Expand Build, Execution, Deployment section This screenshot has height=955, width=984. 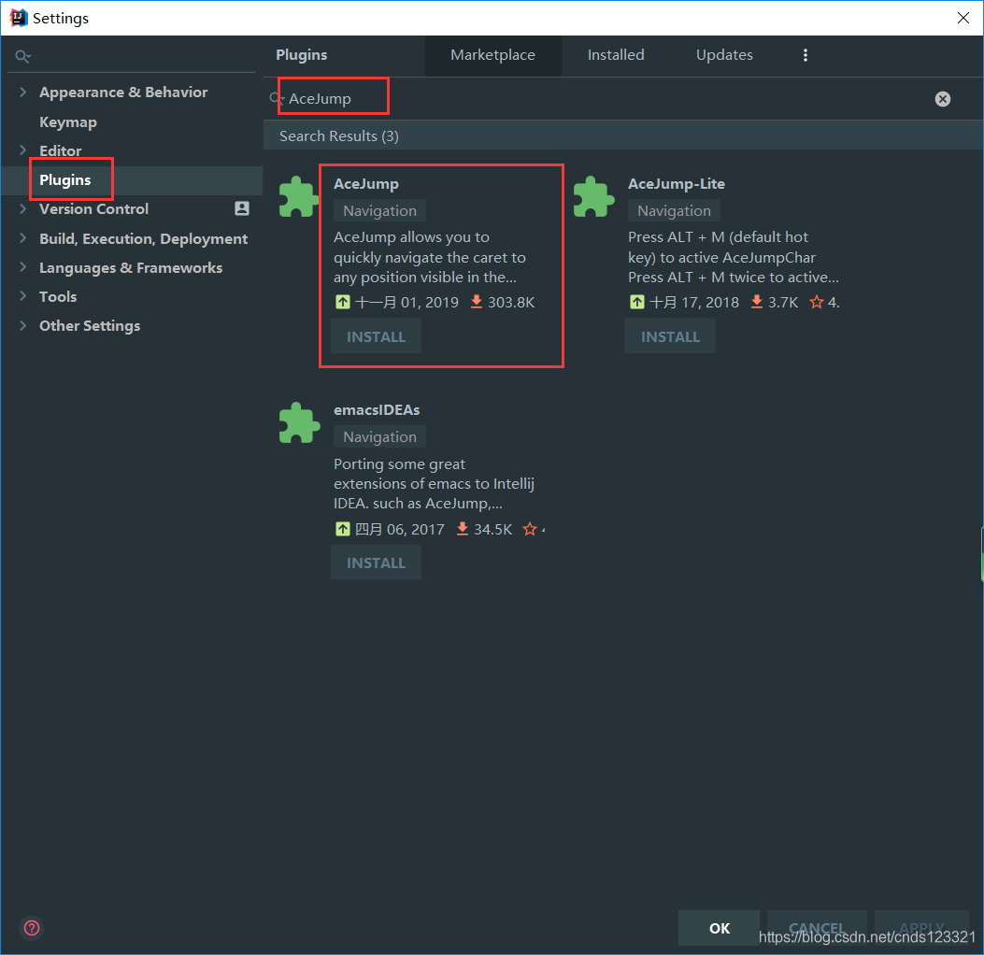click(23, 237)
